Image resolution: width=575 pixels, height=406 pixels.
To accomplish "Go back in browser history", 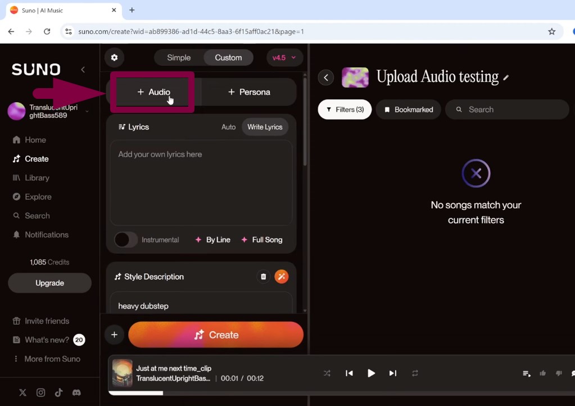I will pos(11,31).
